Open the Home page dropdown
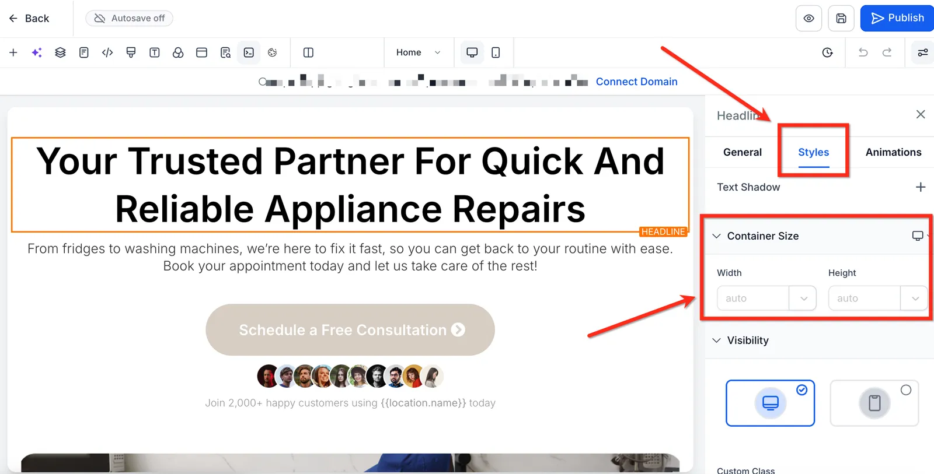The height and width of the screenshot is (474, 934). coord(418,52)
